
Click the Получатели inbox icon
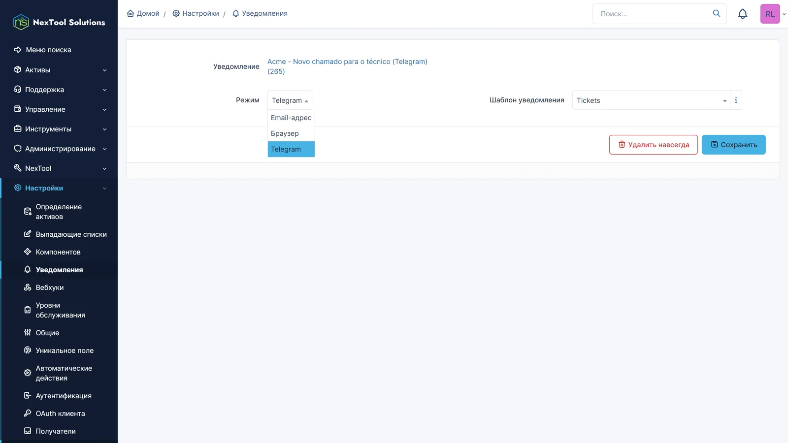28,431
